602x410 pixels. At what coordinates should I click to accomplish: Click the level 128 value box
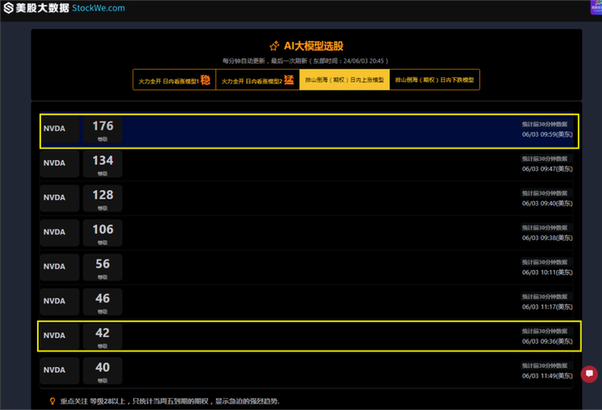(x=102, y=199)
